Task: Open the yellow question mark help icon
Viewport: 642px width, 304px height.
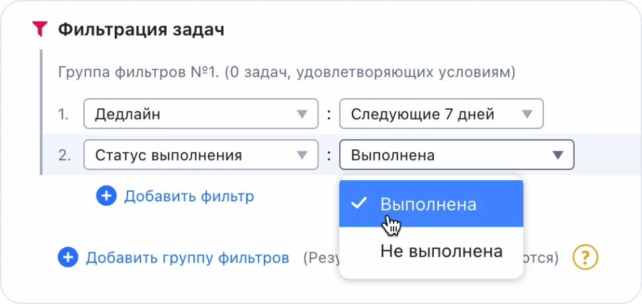Action: tap(585, 258)
